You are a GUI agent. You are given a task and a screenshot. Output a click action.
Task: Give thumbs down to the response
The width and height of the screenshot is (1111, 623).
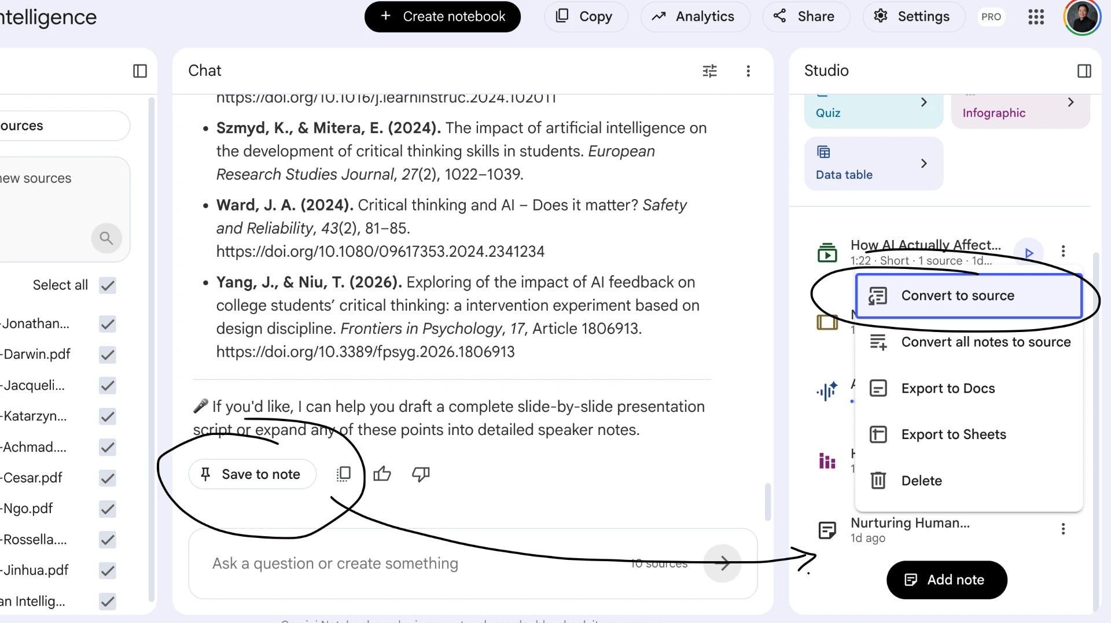click(421, 474)
